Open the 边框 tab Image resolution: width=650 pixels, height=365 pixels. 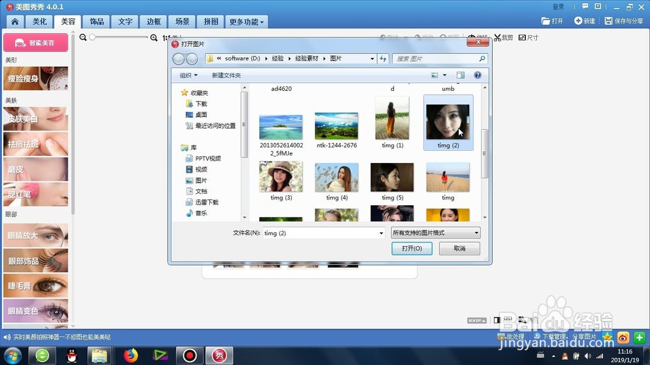tap(153, 21)
